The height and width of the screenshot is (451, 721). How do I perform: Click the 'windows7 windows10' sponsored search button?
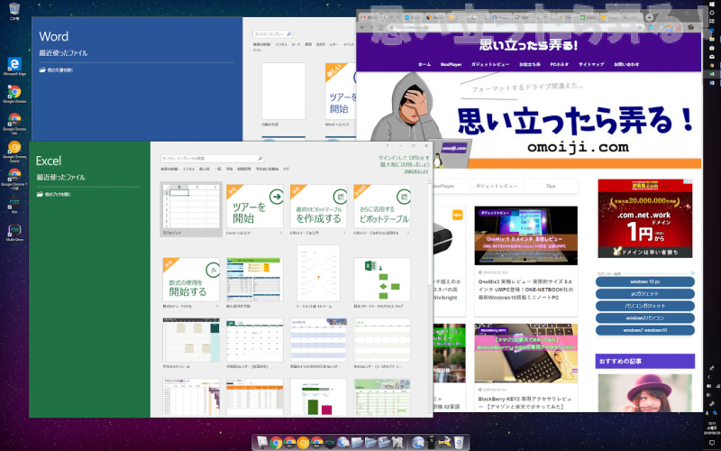pyautogui.click(x=644, y=330)
